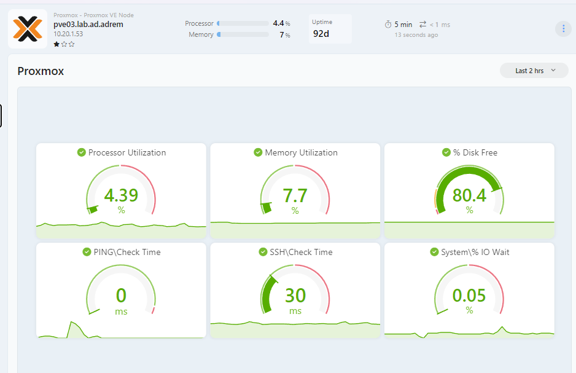The width and height of the screenshot is (576, 373).
Task: Click the Processor Utilization card title
Action: pos(127,152)
